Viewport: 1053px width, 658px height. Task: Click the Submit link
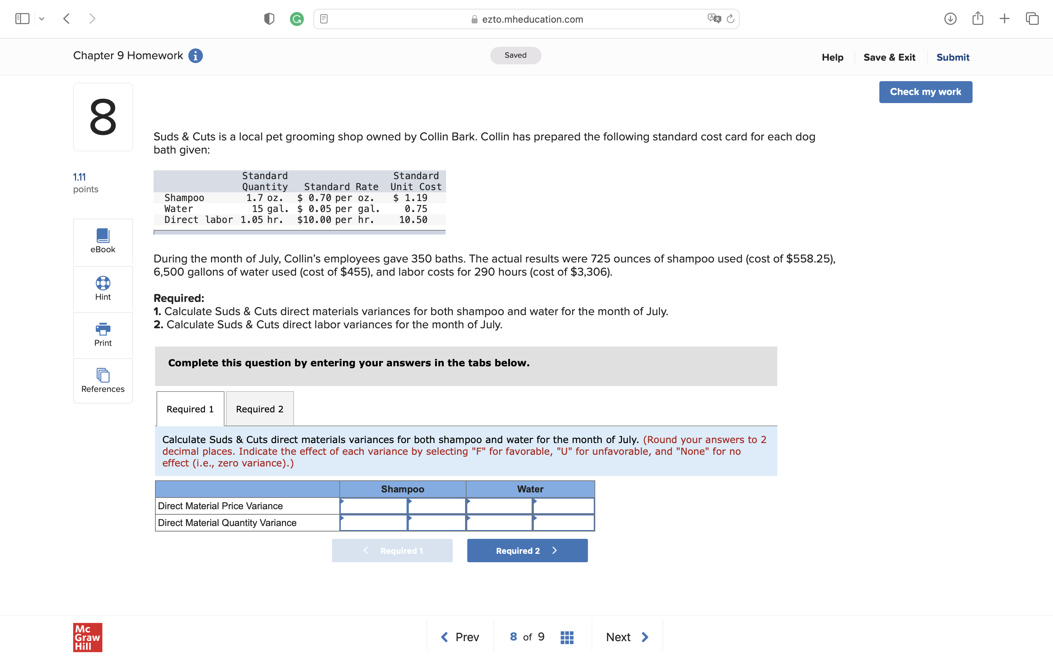click(953, 57)
